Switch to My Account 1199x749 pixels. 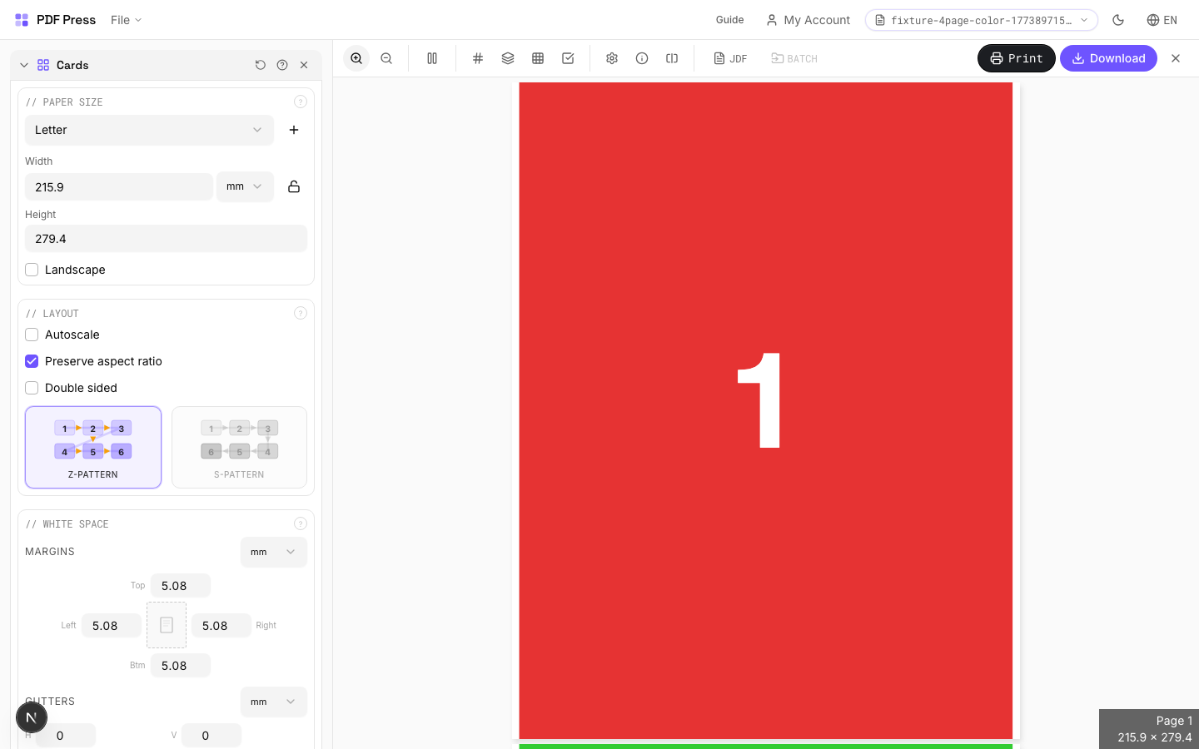pyautogui.click(x=808, y=20)
